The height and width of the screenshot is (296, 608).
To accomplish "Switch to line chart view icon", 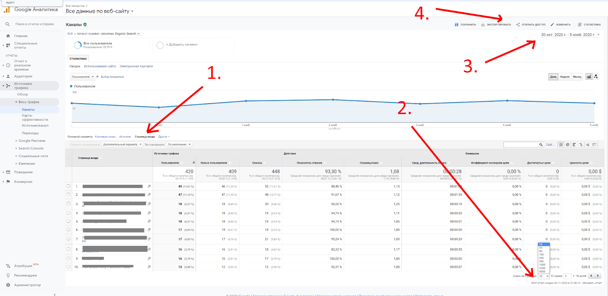I will 589,77.
